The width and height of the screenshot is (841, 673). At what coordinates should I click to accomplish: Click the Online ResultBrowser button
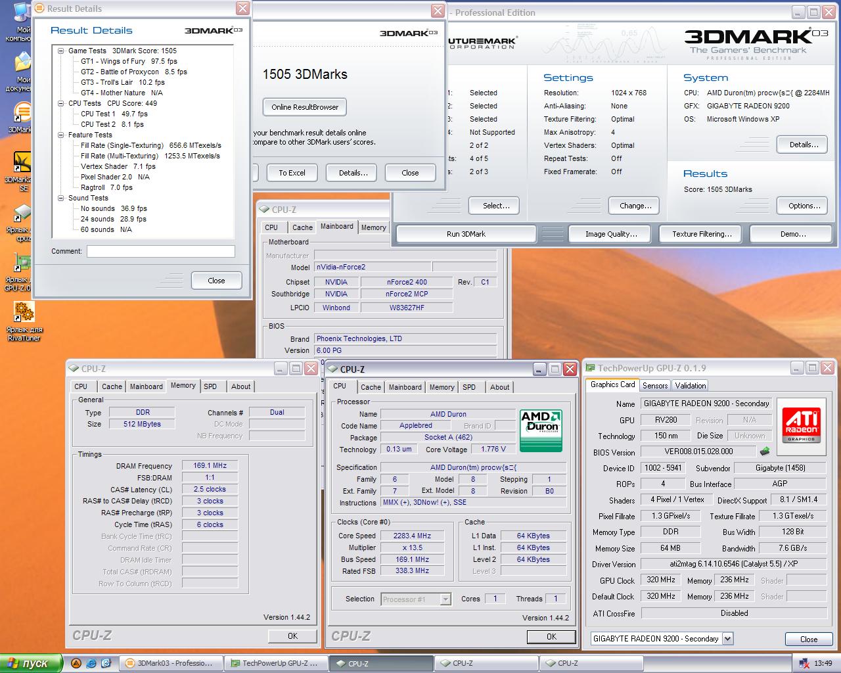(305, 107)
